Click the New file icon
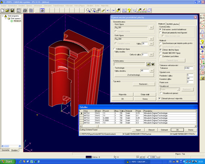Screen dimensions: 205x164 click(2, 10)
